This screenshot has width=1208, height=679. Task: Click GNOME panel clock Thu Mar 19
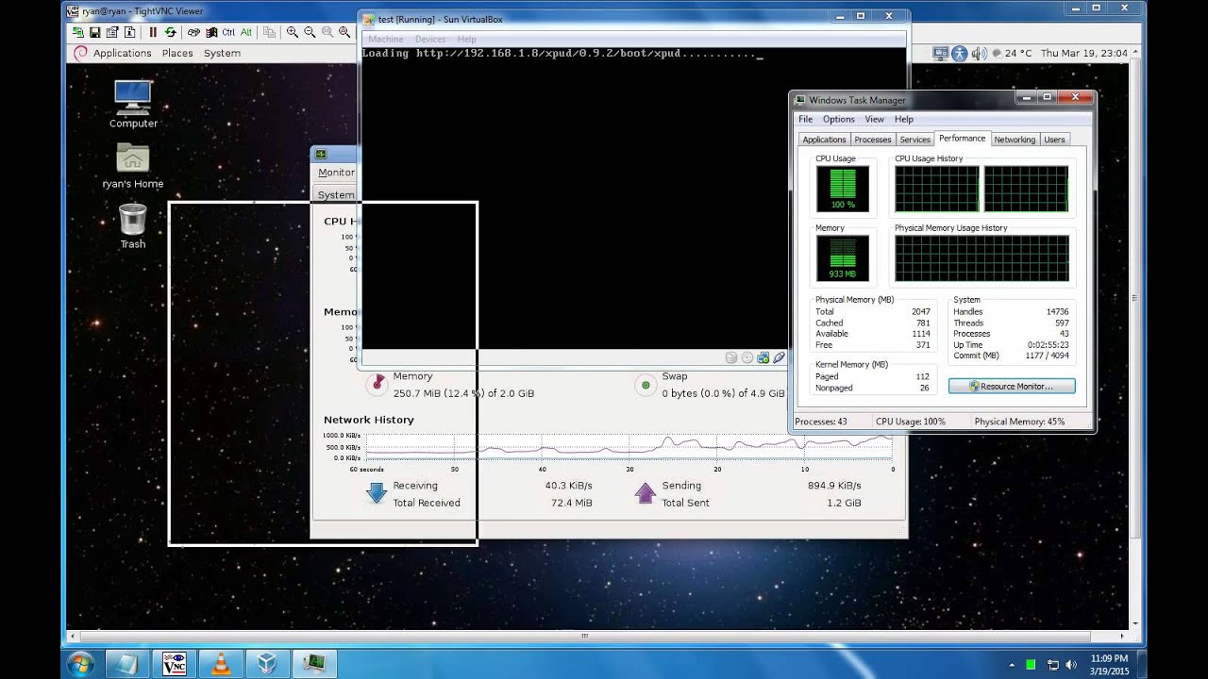(1083, 53)
